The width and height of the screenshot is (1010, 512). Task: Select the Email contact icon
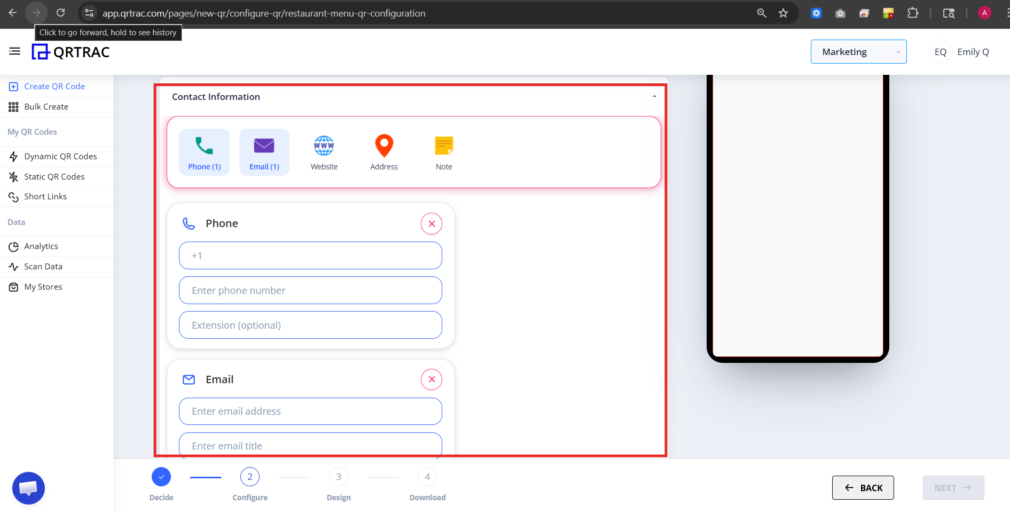click(264, 152)
